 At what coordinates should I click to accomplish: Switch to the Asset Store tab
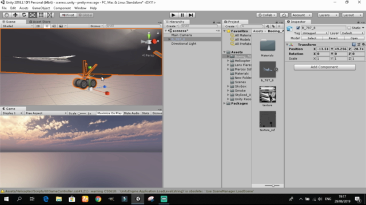(40, 22)
